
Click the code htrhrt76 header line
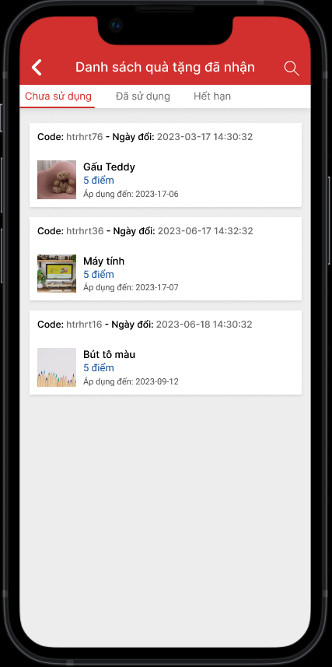tap(145, 137)
